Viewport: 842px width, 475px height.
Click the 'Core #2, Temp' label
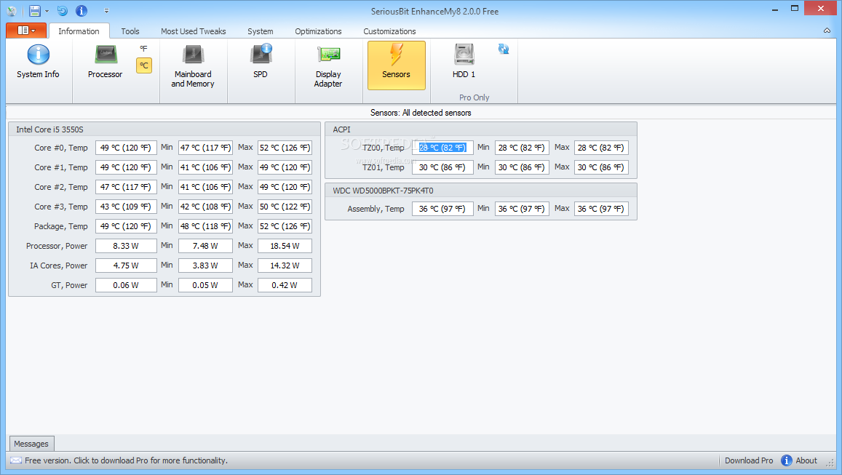pyautogui.click(x=60, y=187)
